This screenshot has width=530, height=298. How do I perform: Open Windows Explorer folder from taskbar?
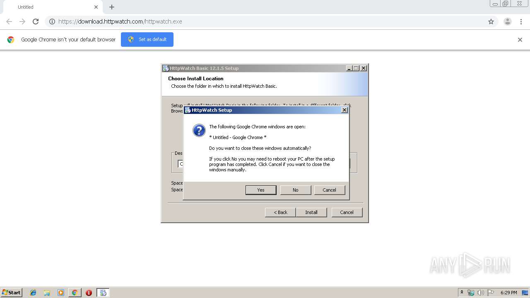click(47, 293)
